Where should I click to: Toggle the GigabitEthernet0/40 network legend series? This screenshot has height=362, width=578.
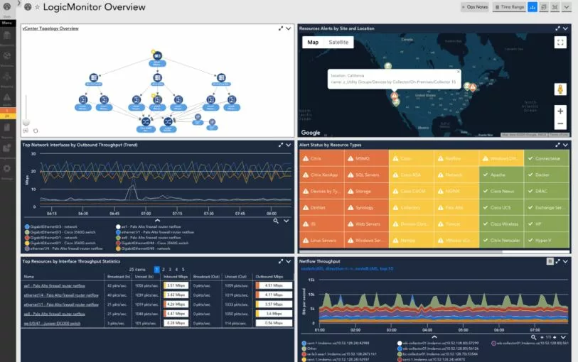(x=143, y=248)
